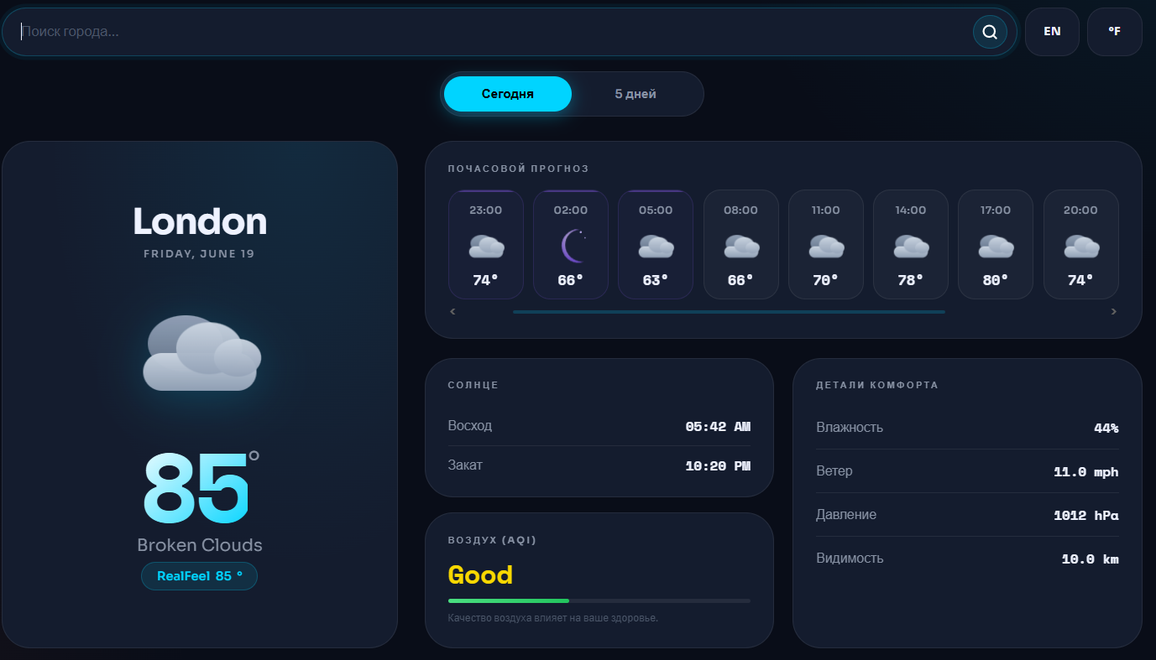Click the 80° temperature on the 17:00 card
The image size is (1156, 660).
996,280
